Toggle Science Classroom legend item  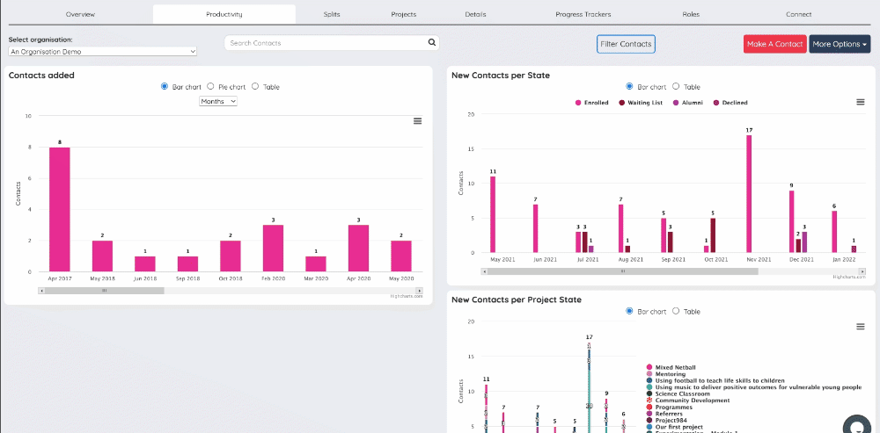pos(678,393)
